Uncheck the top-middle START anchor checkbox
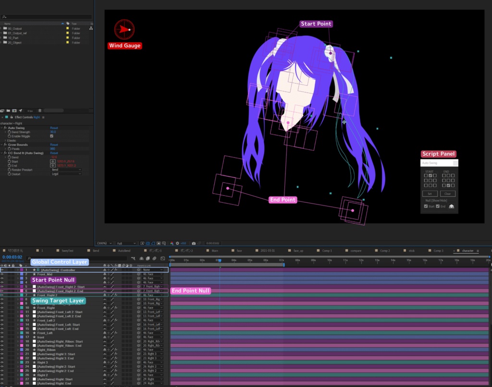 pos(430,176)
